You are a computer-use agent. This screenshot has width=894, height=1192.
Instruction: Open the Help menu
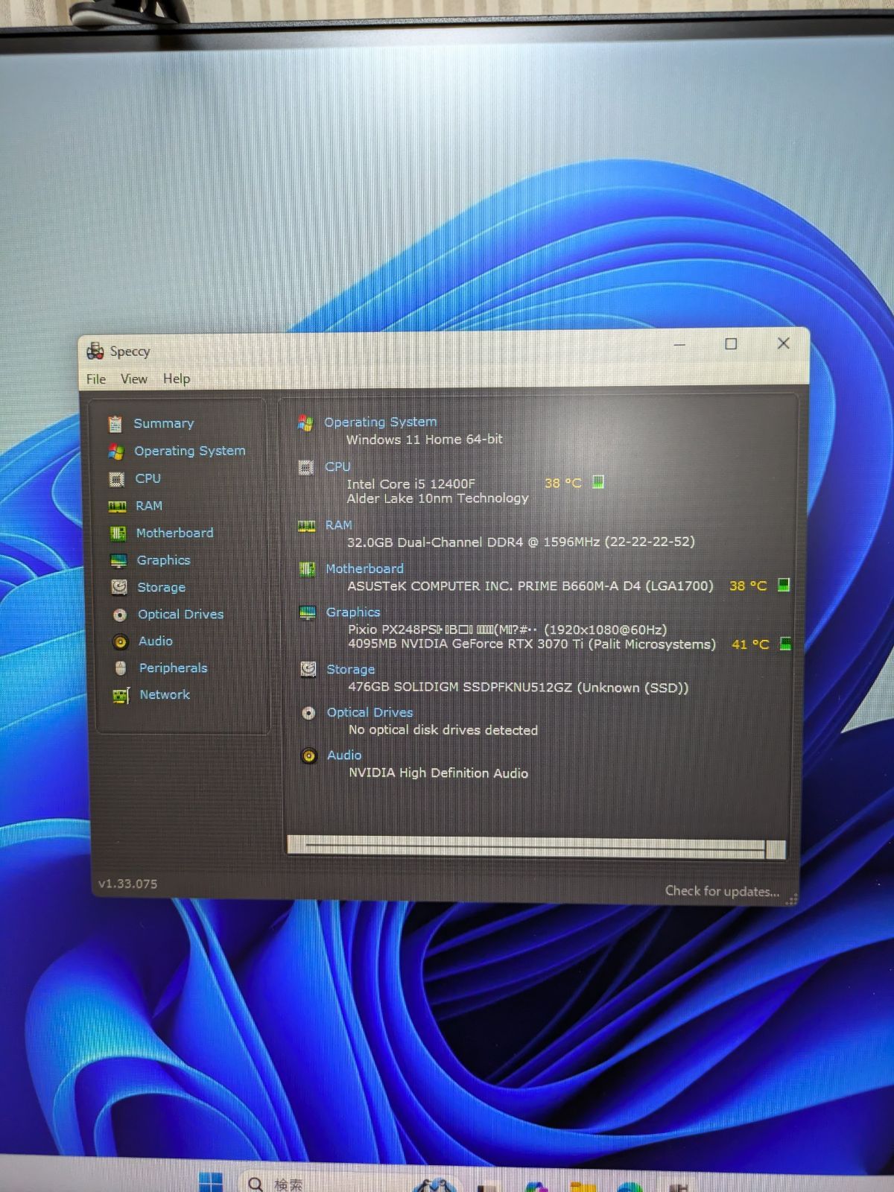click(x=177, y=378)
